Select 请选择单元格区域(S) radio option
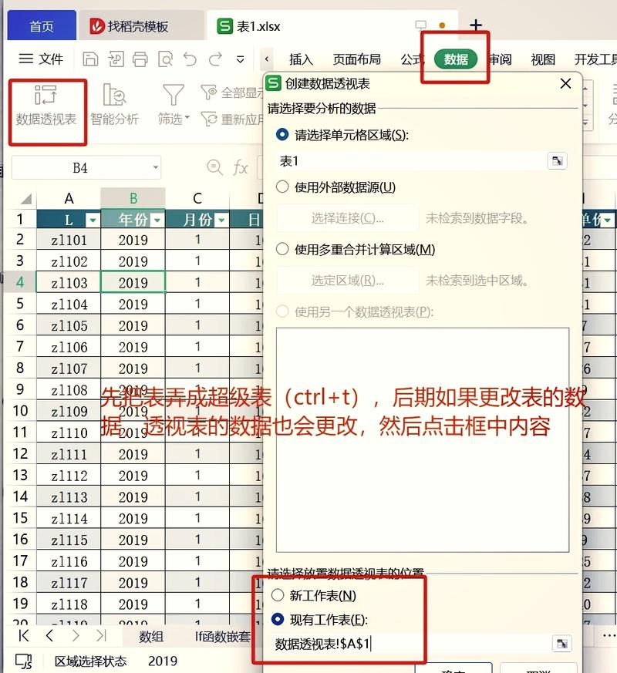The height and width of the screenshot is (673, 617). click(282, 135)
